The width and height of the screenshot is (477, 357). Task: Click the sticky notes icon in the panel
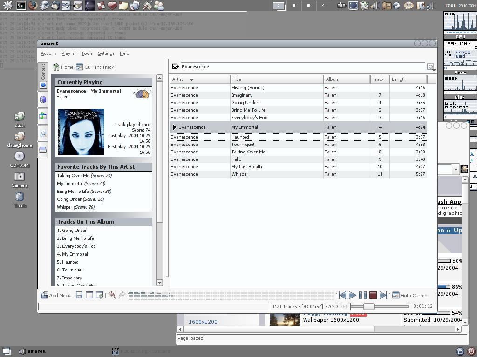tap(123, 5)
